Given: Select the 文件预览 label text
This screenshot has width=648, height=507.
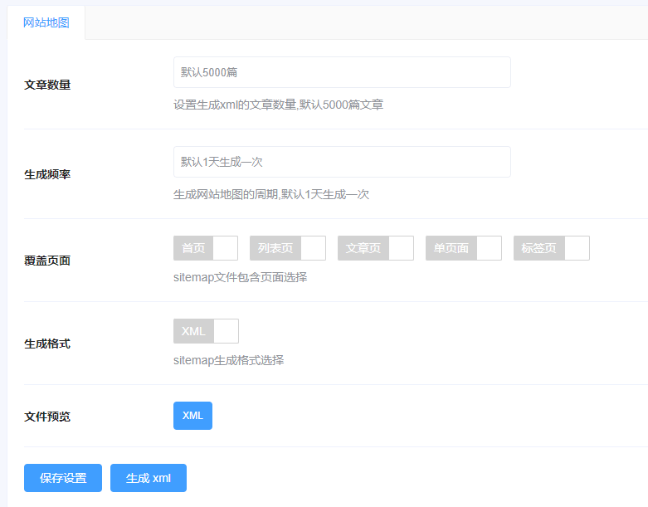Looking at the screenshot, I should (47, 417).
